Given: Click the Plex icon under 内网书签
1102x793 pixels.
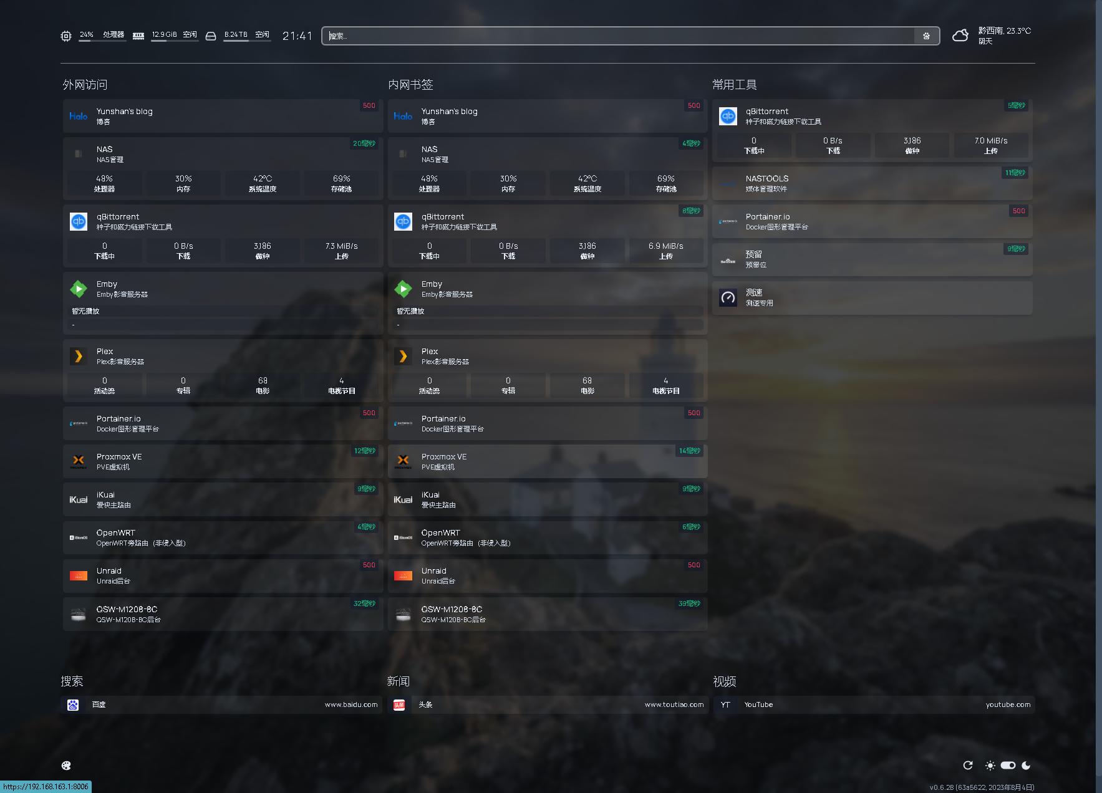Looking at the screenshot, I should 403,356.
